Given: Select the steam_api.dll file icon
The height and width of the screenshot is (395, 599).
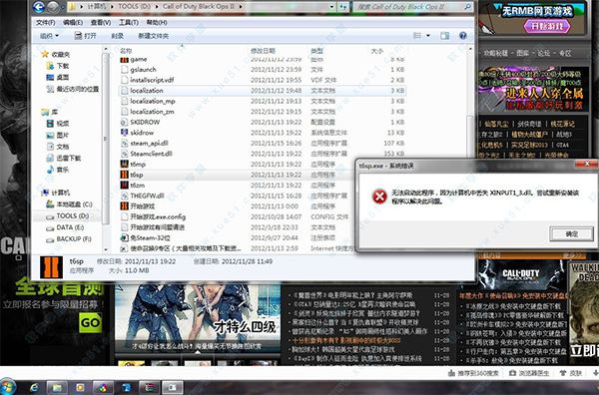Looking at the screenshot, I should [x=124, y=143].
